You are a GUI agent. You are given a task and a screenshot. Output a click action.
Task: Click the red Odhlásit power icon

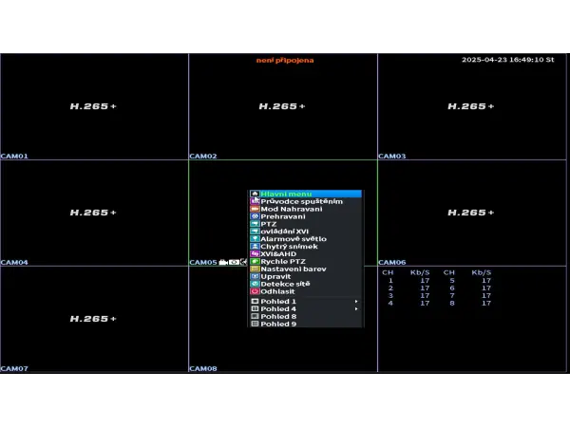coord(255,291)
